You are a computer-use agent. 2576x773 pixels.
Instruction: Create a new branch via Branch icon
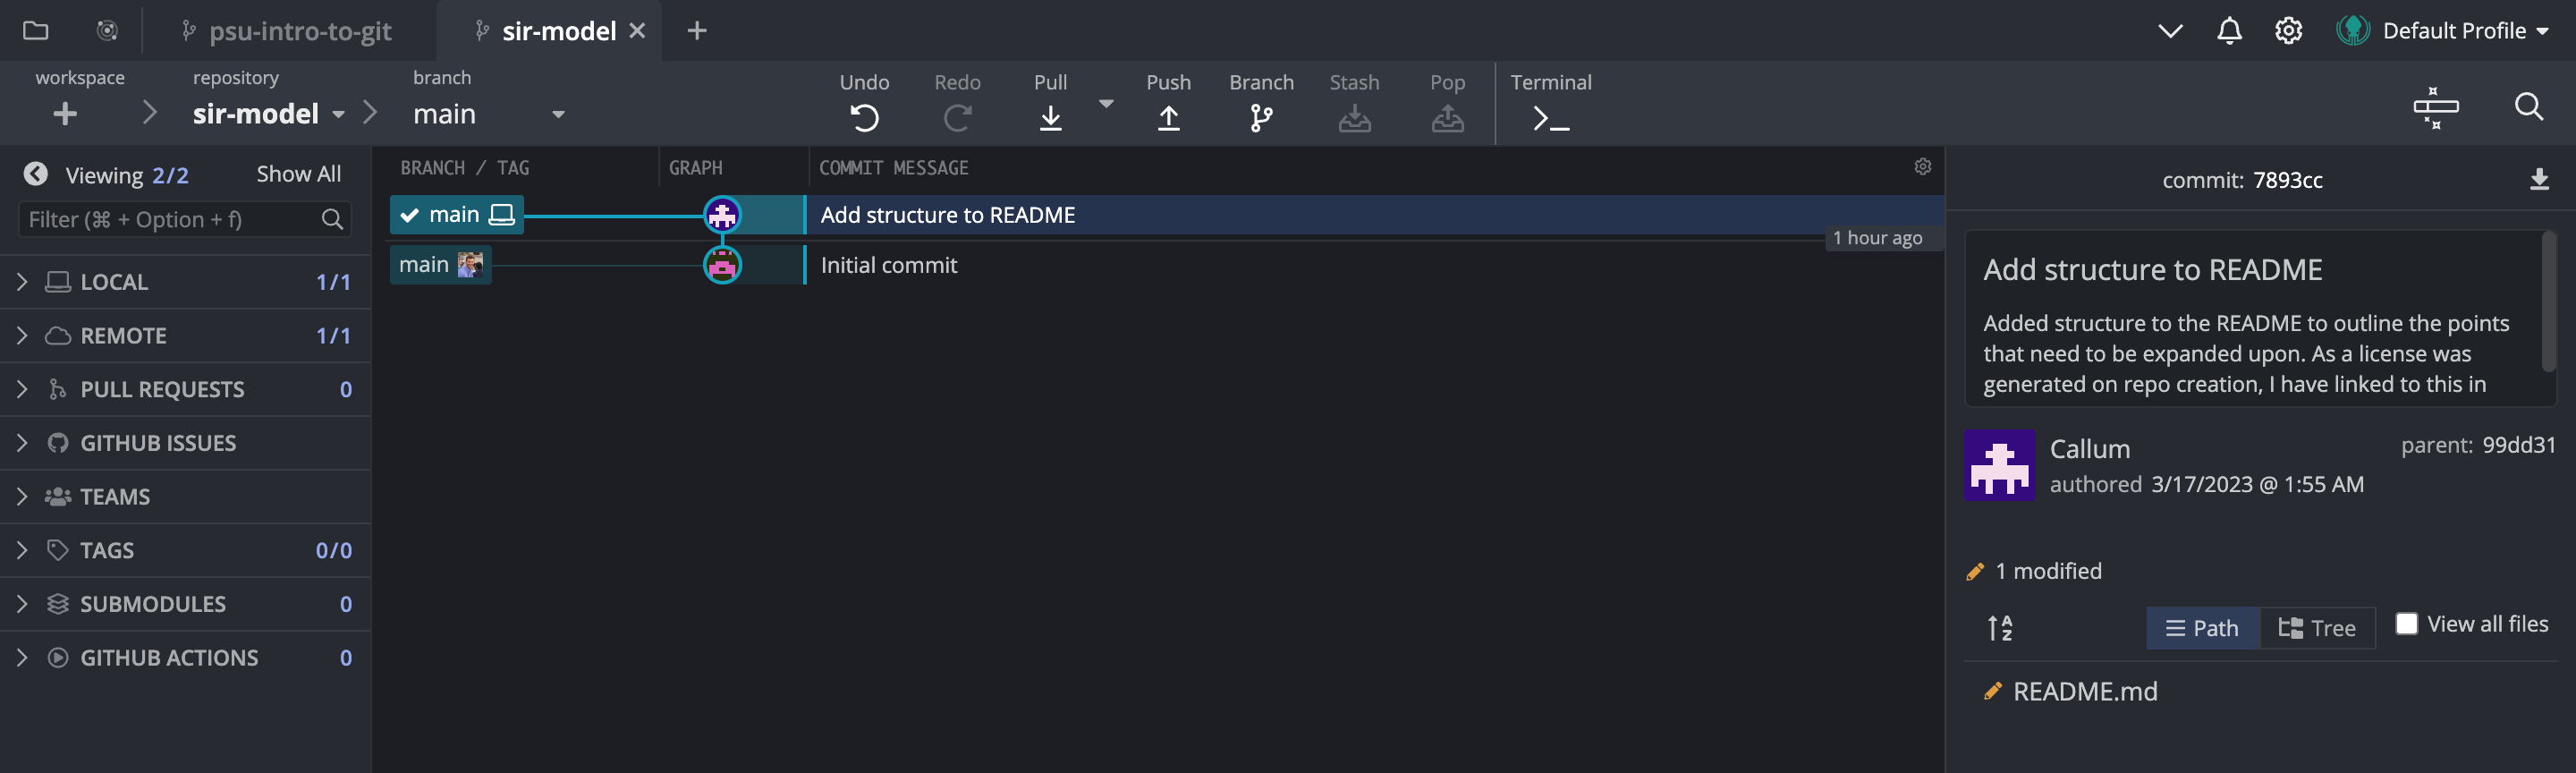[1261, 118]
